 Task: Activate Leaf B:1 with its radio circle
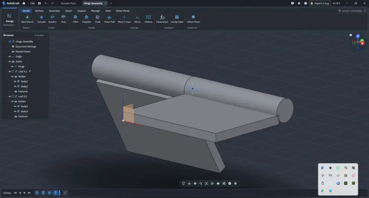pos(13,96)
